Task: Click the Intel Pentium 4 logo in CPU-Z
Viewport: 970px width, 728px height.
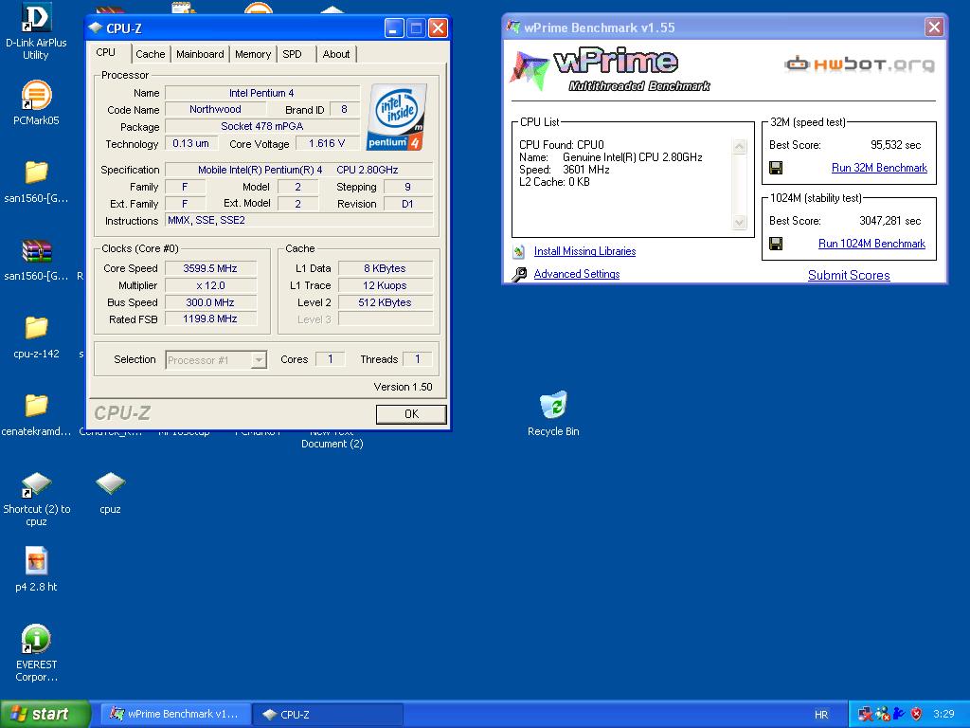Action: click(397, 118)
